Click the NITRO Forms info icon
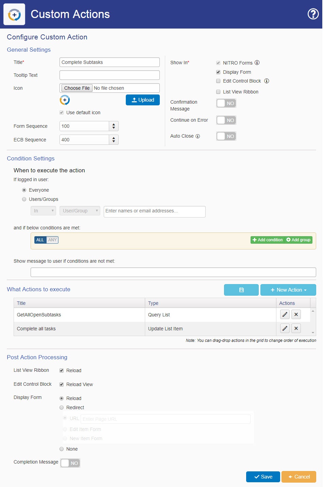324x487 pixels. (x=257, y=63)
